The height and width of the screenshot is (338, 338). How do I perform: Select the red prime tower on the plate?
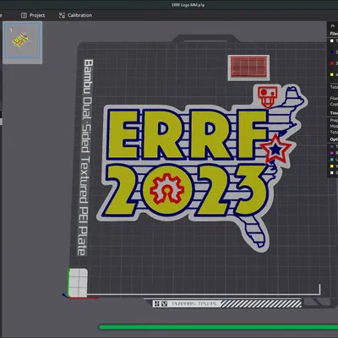[248, 68]
